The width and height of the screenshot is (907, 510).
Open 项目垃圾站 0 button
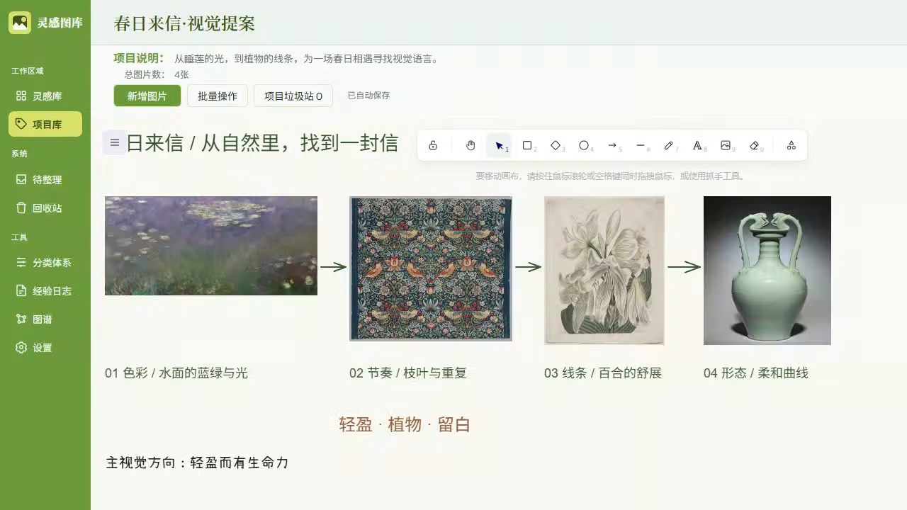pos(293,96)
